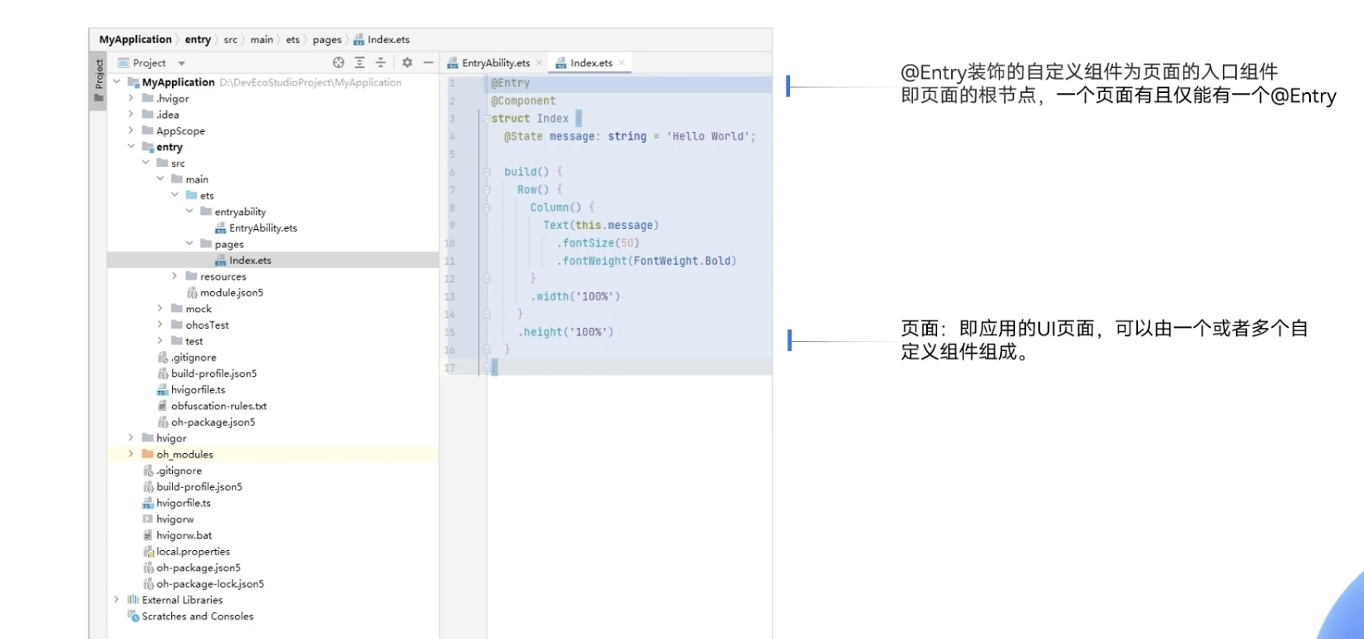1364x639 pixels.
Task: Select EntryAbility.ets file in tree
Action: 262,227
